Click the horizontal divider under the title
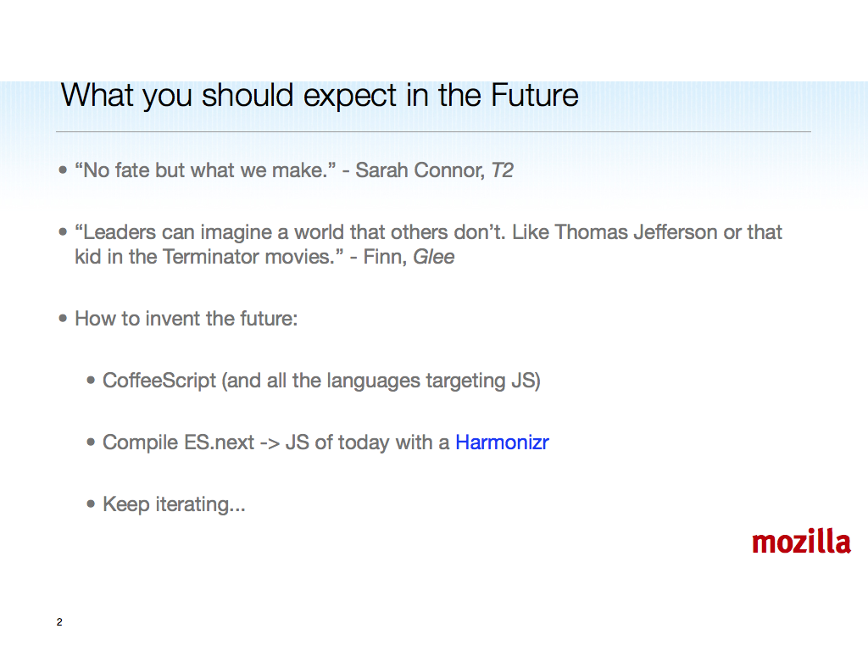 (433, 131)
